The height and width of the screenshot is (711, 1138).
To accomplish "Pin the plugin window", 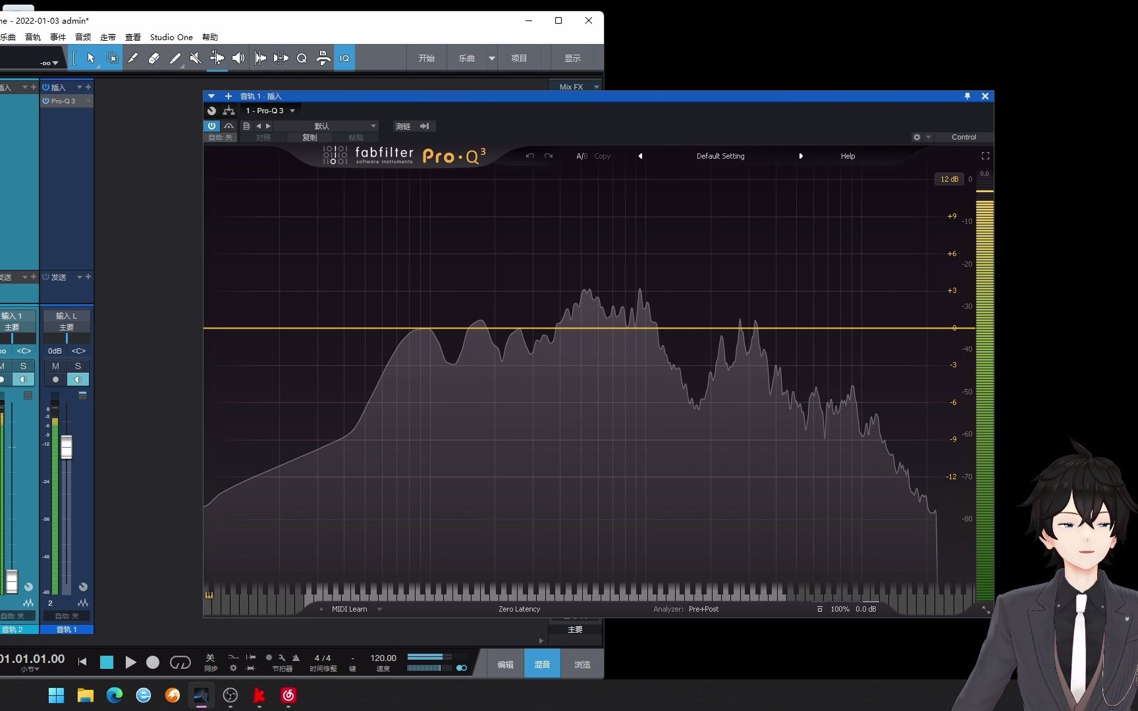I will coord(967,96).
